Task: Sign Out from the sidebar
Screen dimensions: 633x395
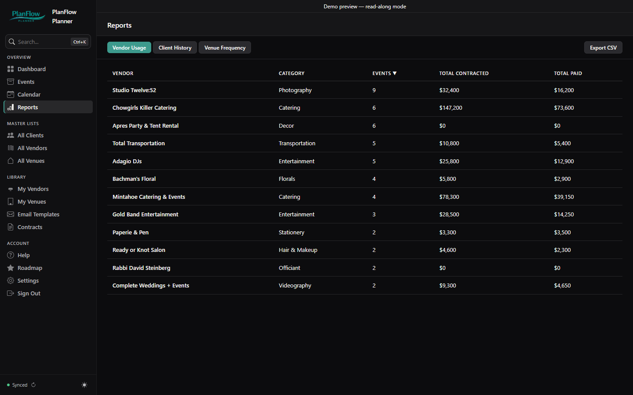Action: click(x=29, y=293)
